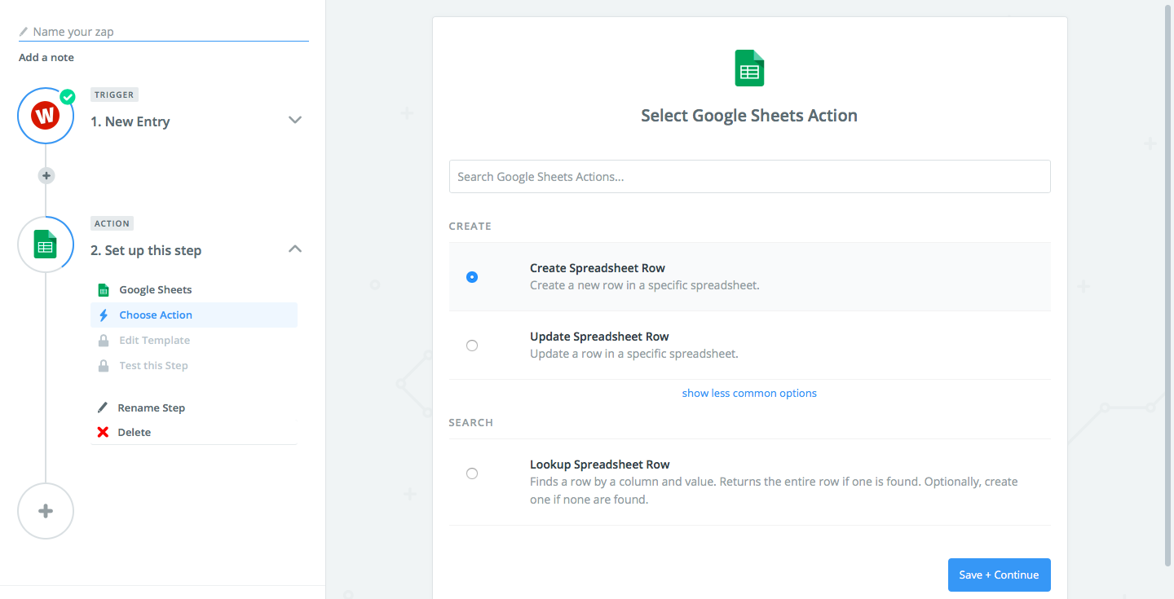Click show less common options link
Viewport: 1174px width, 599px height.
click(749, 393)
